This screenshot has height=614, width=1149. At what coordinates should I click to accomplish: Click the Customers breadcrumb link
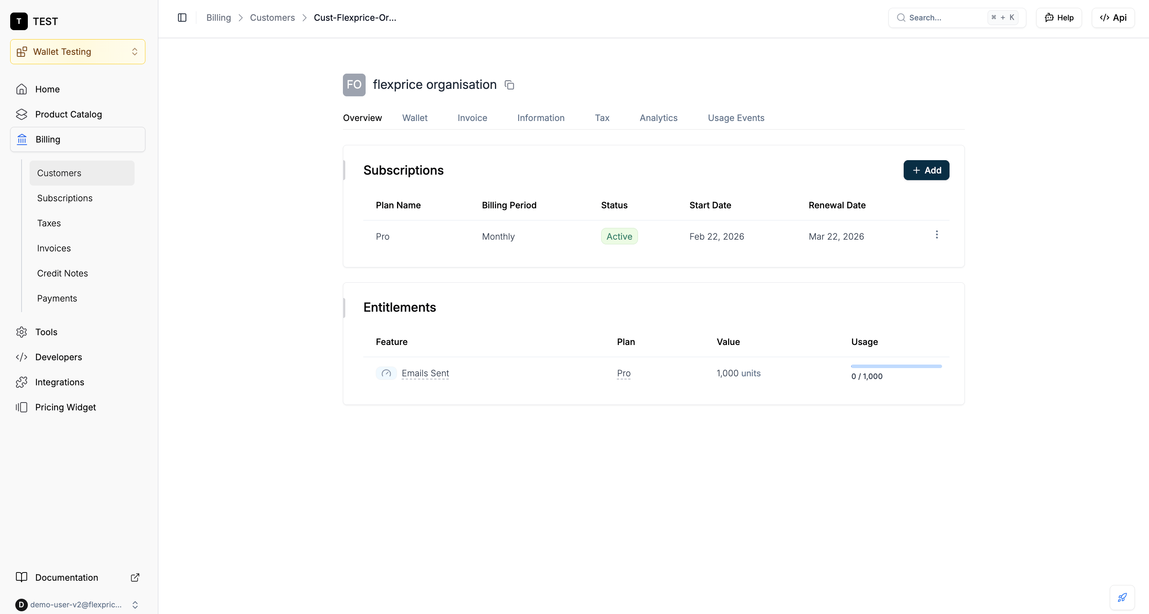pos(272,17)
